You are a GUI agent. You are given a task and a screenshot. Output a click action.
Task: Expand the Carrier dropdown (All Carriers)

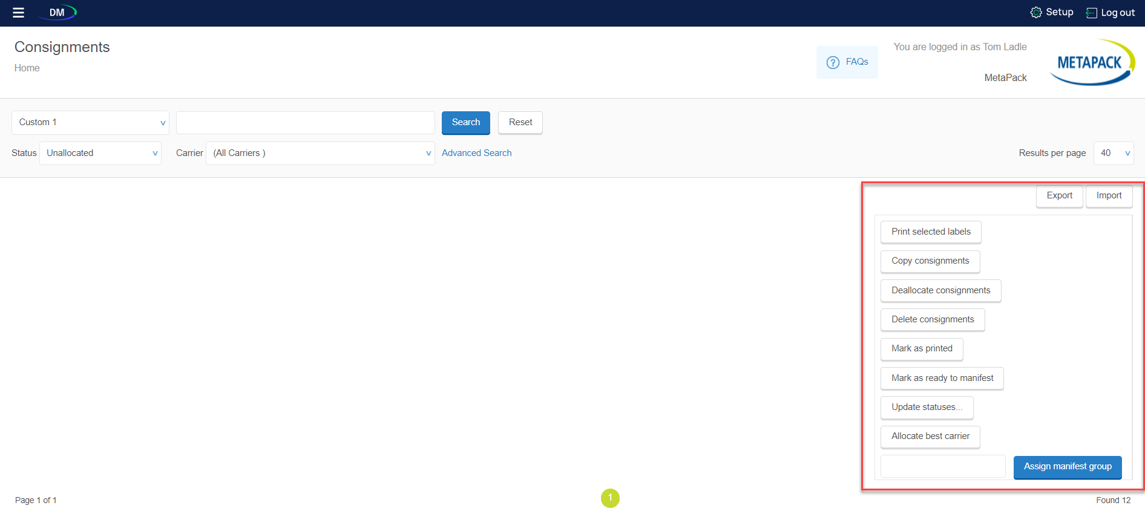(x=320, y=153)
